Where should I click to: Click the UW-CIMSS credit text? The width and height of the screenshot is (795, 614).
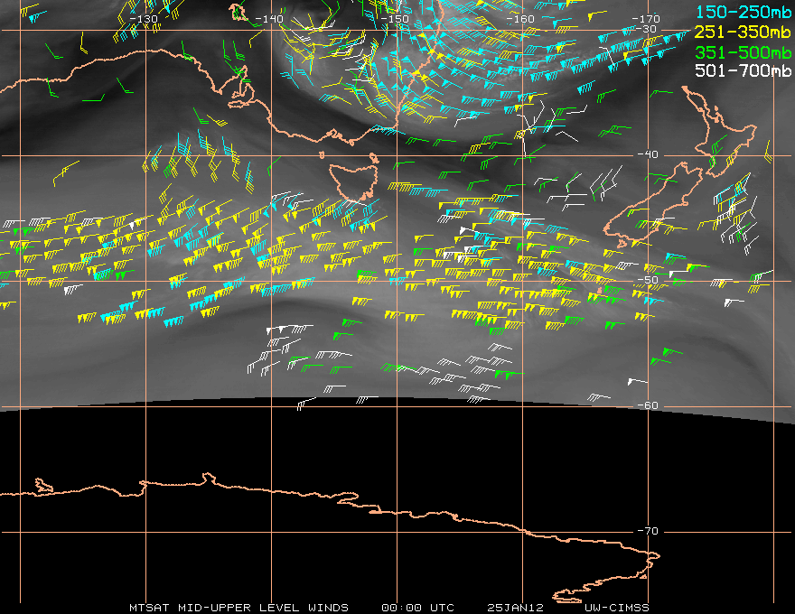616,608
